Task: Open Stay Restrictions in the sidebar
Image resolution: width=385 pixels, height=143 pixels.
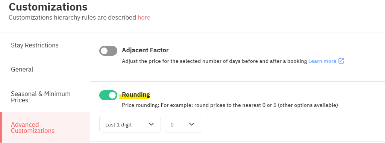Action: pyautogui.click(x=35, y=45)
